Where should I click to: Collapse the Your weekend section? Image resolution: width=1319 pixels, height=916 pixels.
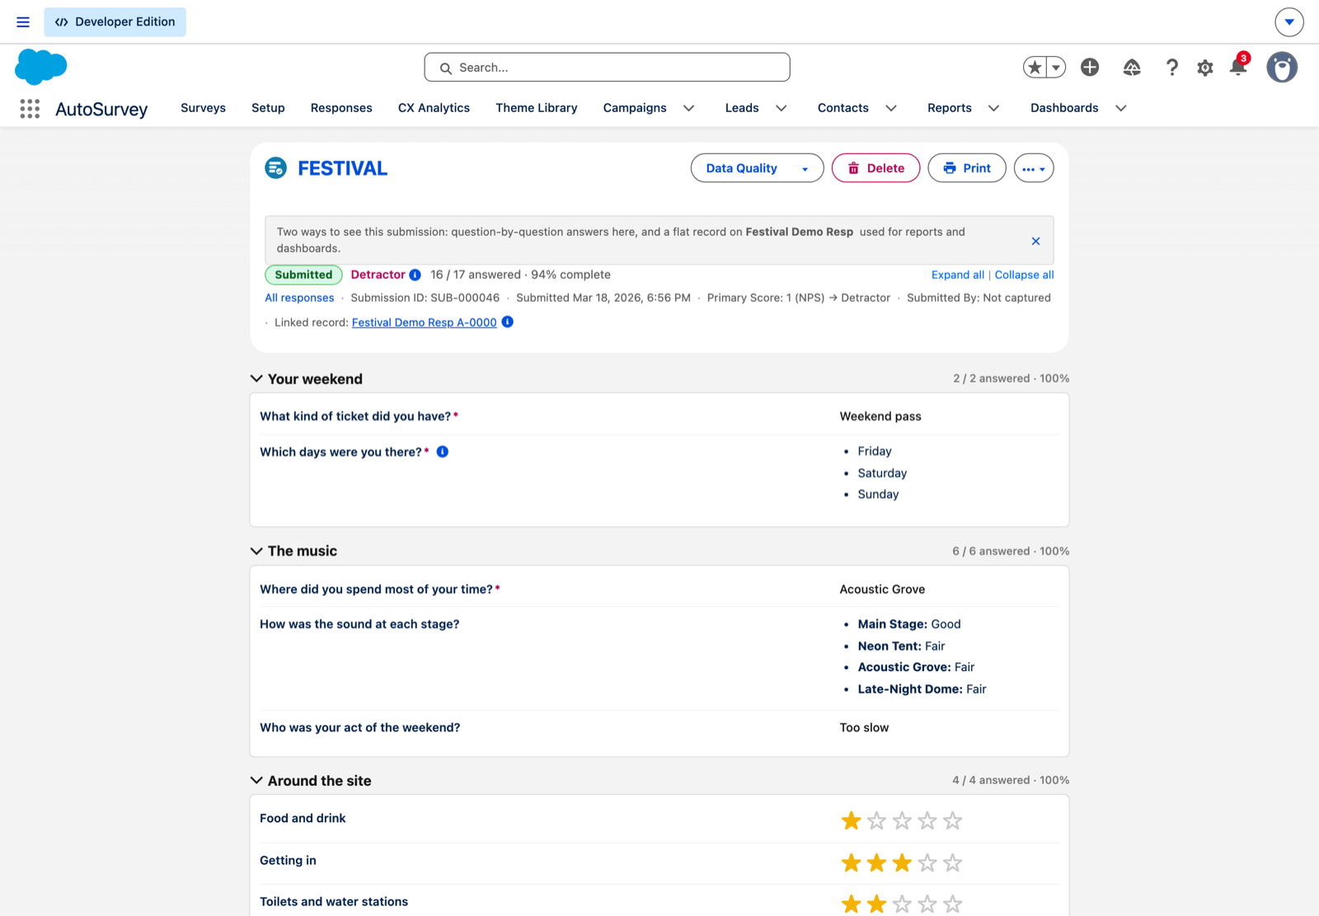click(x=256, y=379)
